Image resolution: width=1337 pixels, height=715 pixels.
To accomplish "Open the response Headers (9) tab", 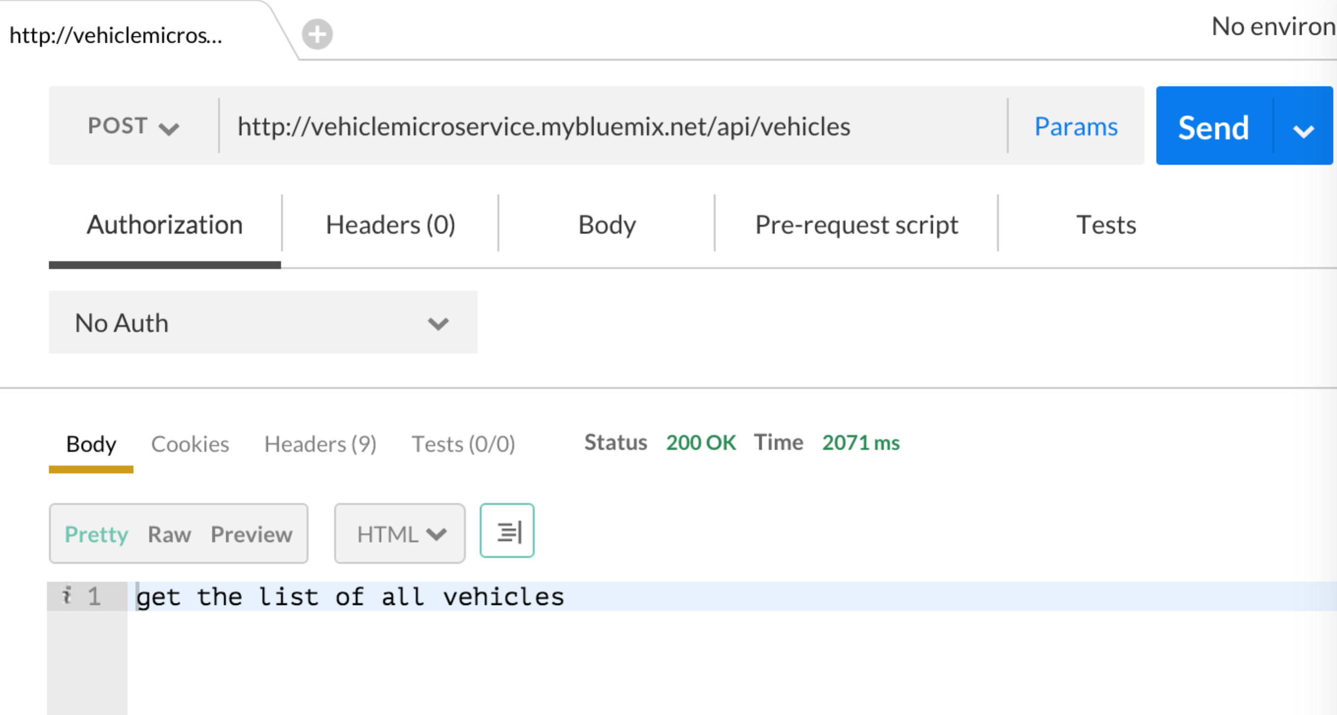I will pos(320,444).
